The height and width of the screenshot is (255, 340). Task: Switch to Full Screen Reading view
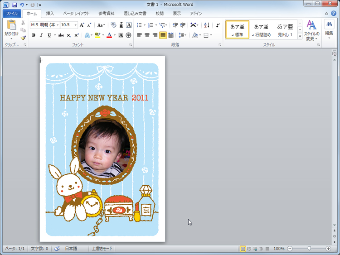pyautogui.click(x=249, y=249)
